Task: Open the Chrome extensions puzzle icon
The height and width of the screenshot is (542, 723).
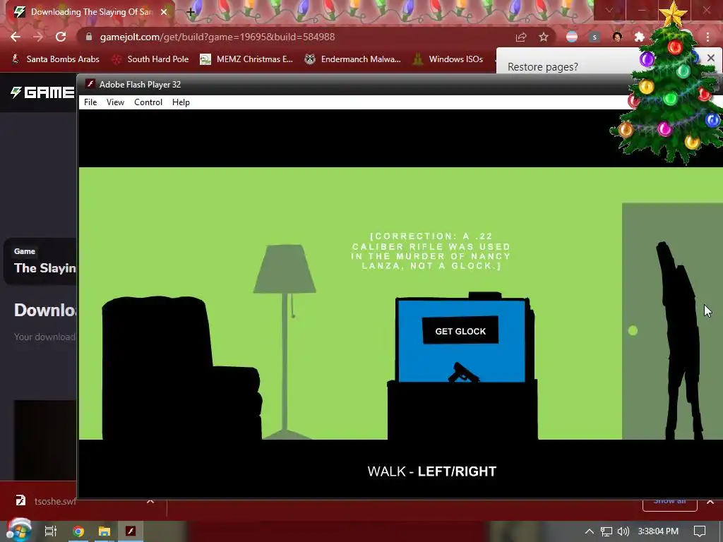Action: click(640, 37)
